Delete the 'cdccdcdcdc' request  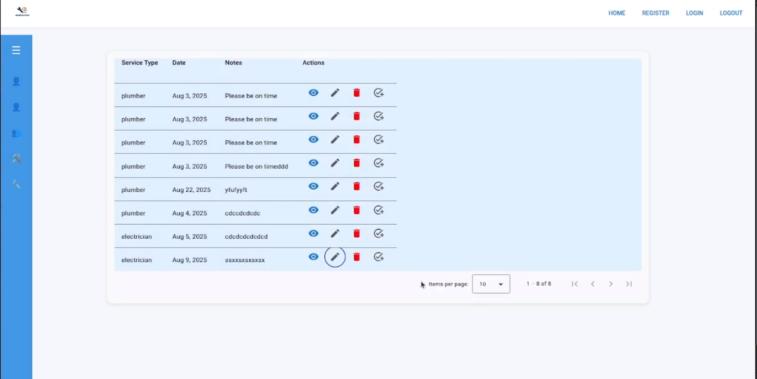(357, 210)
